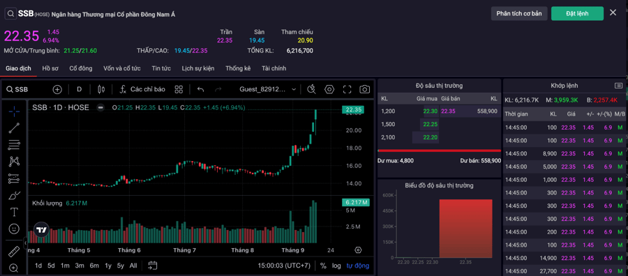628x276 pixels.
Task: Open go-to-date calendar icon
Action: coord(152,266)
